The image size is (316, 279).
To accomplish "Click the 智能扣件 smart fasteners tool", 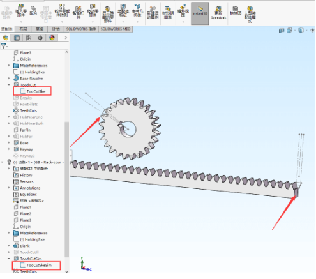I will (79, 12).
